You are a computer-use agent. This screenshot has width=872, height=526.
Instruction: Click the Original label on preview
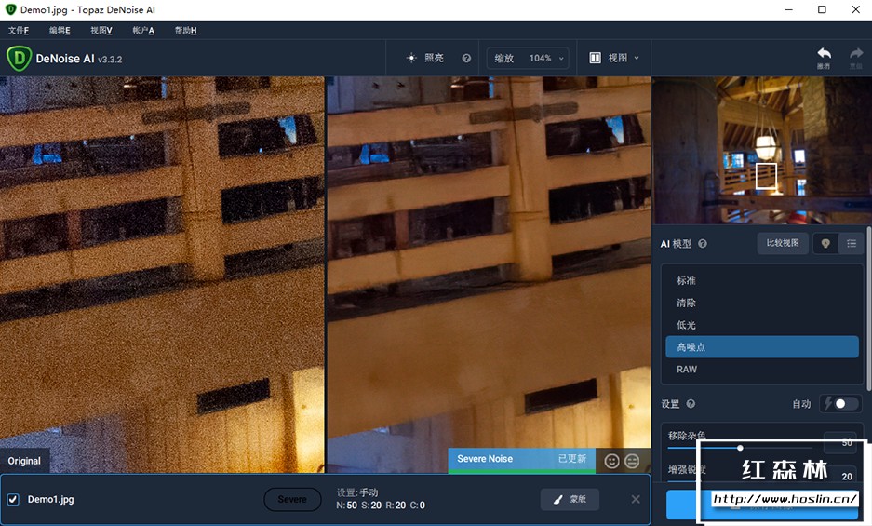[x=24, y=461]
